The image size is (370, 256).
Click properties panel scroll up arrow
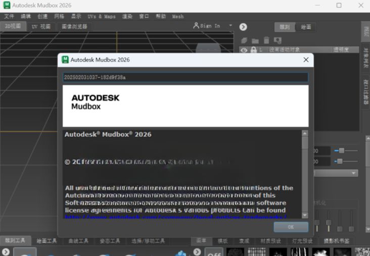click(x=367, y=139)
